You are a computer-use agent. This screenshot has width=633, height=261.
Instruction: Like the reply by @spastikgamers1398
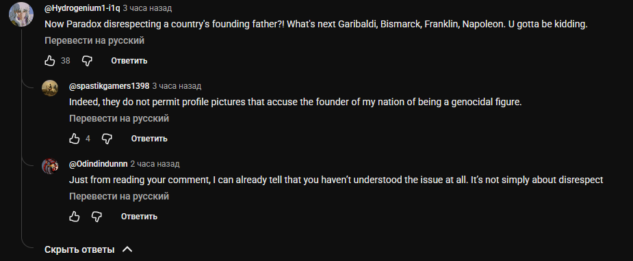[x=75, y=139]
